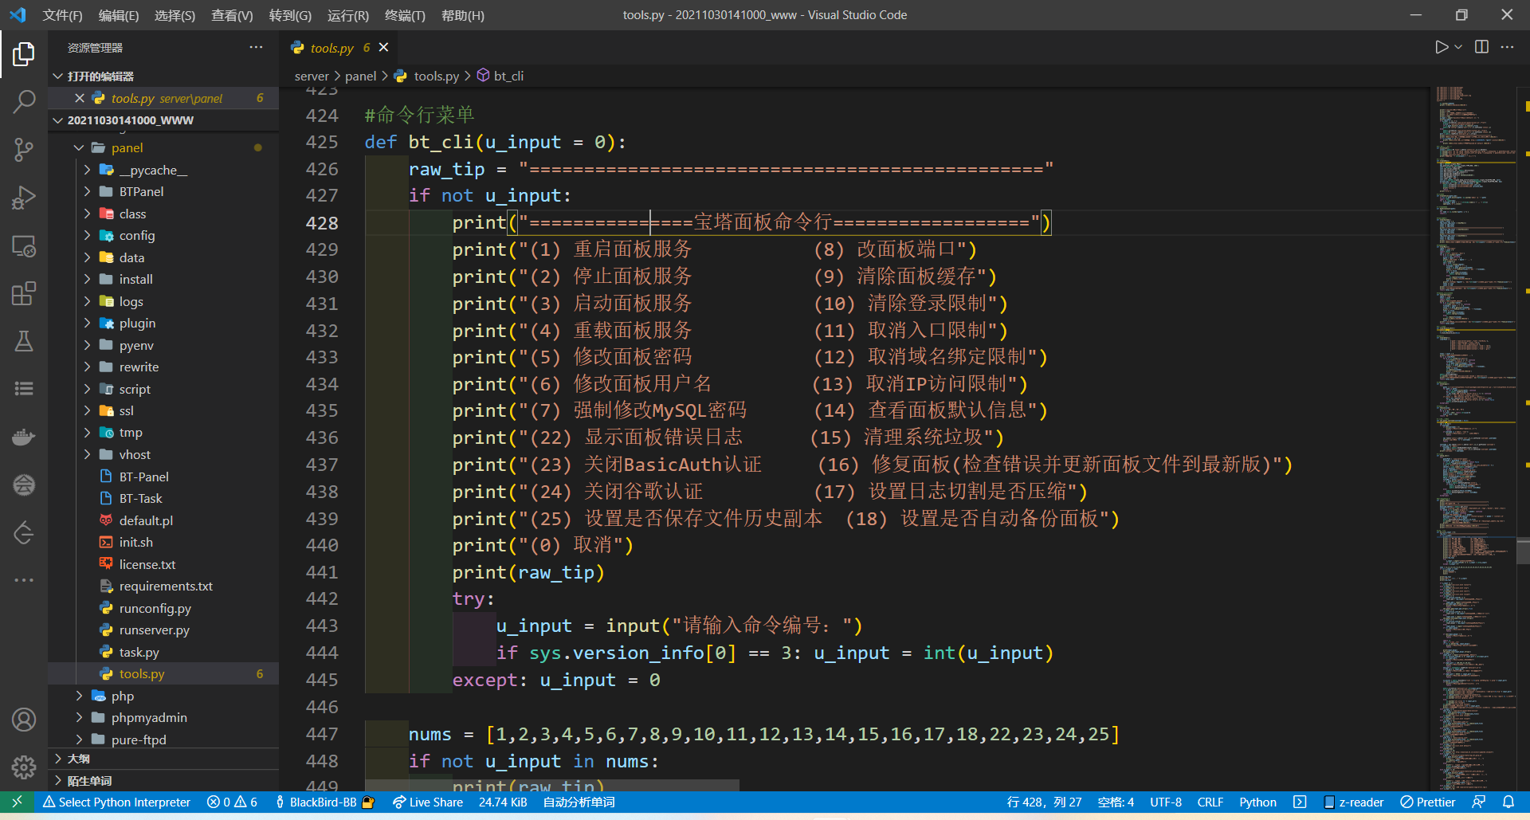Expand the 大纲 outline section
This screenshot has height=820, width=1530.
(x=163, y=759)
